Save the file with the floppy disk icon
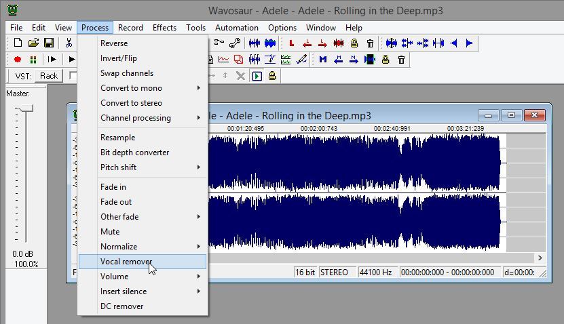Viewport: 564px width, 324px height. click(x=49, y=43)
